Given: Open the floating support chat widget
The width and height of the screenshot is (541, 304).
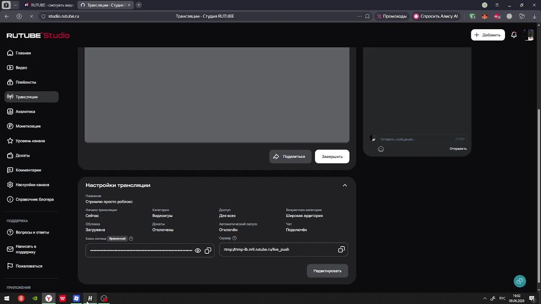Looking at the screenshot, I should click(520, 281).
